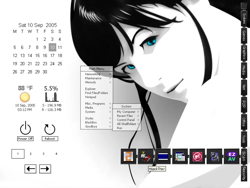
Task: Open Notepad from the Main Menu
Action: [x=91, y=97]
